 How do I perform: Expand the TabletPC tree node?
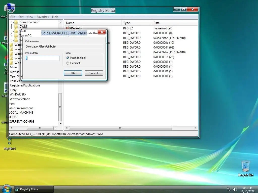[x=12, y=36]
